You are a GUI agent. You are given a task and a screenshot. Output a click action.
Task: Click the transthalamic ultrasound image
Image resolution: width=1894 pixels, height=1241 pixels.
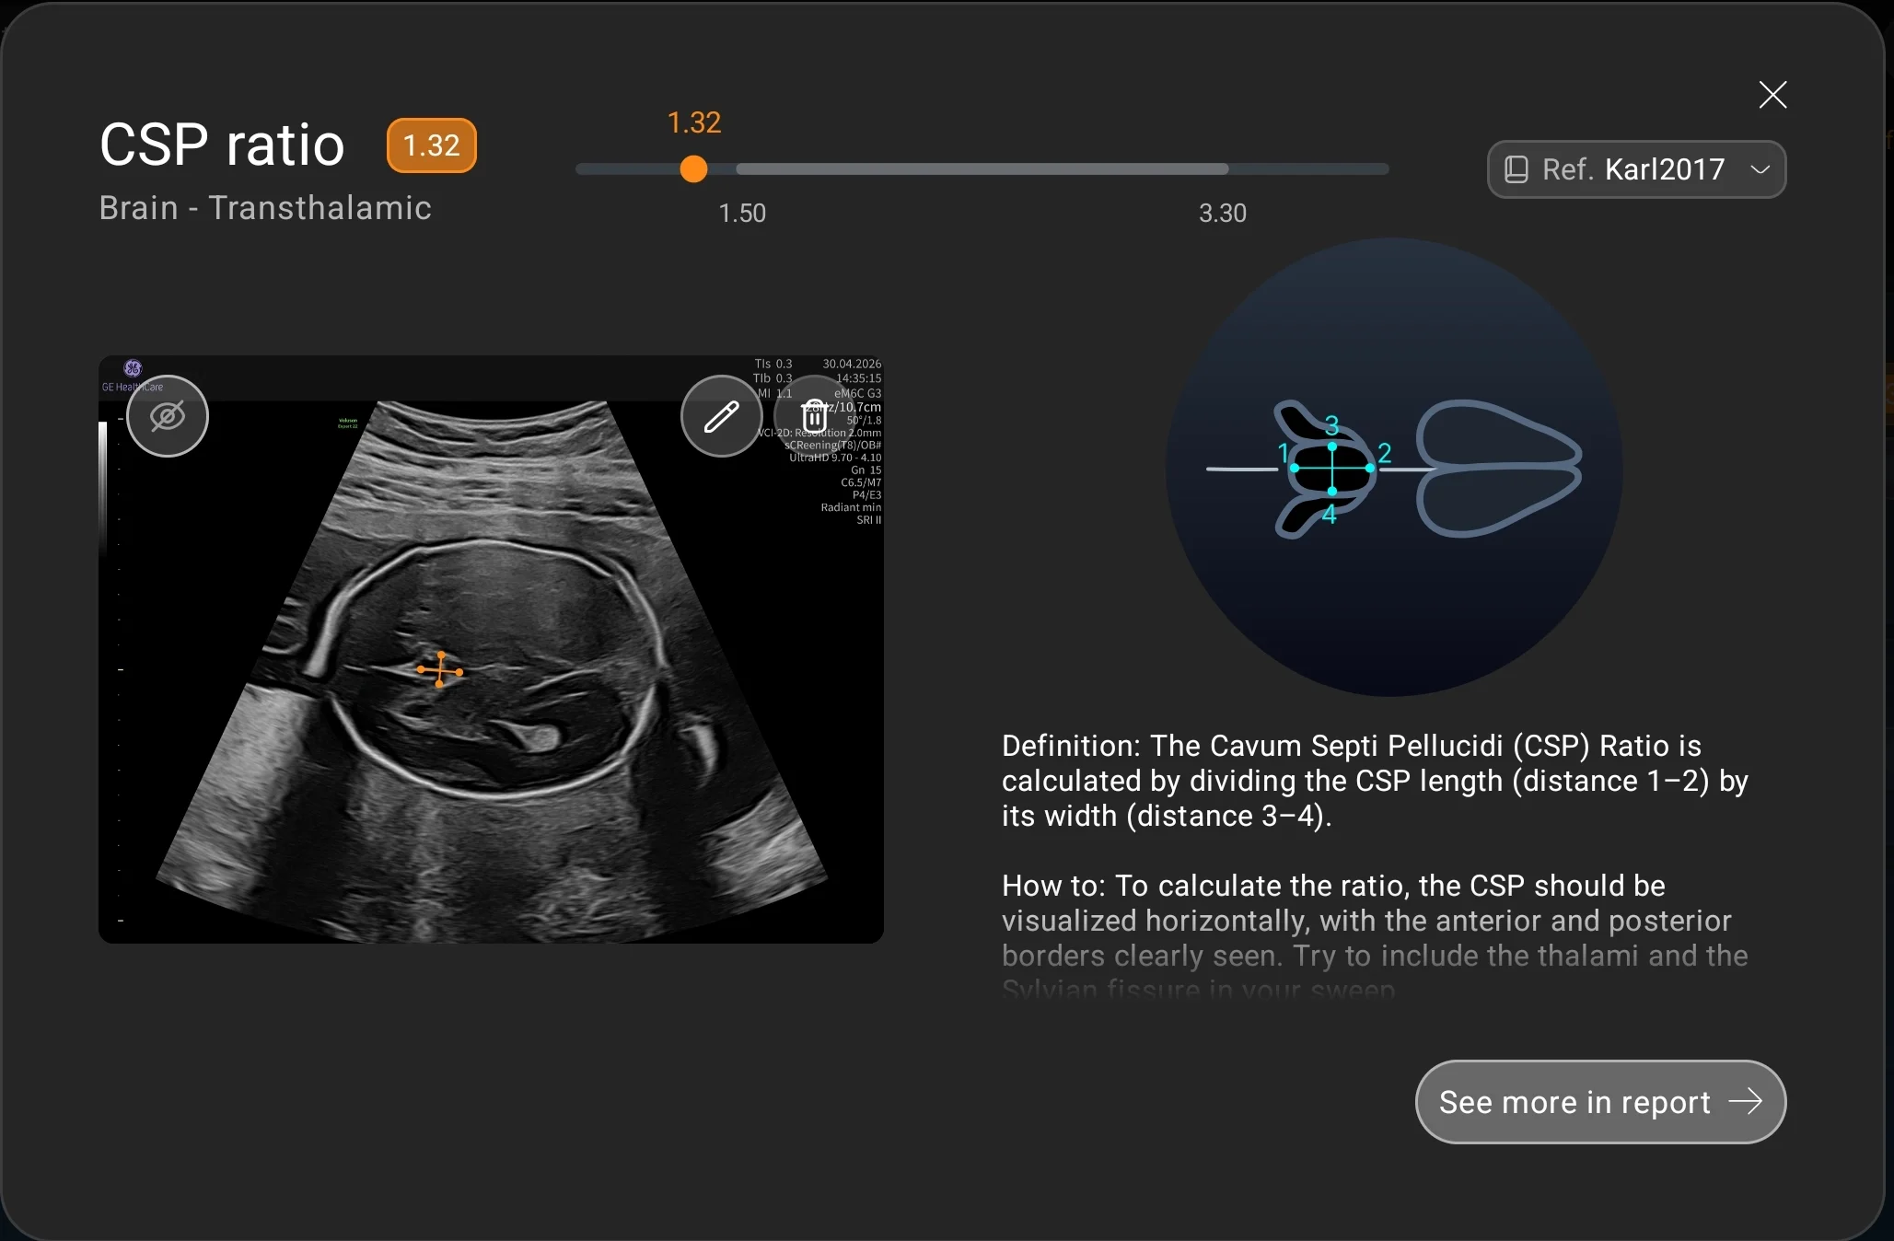(x=491, y=649)
